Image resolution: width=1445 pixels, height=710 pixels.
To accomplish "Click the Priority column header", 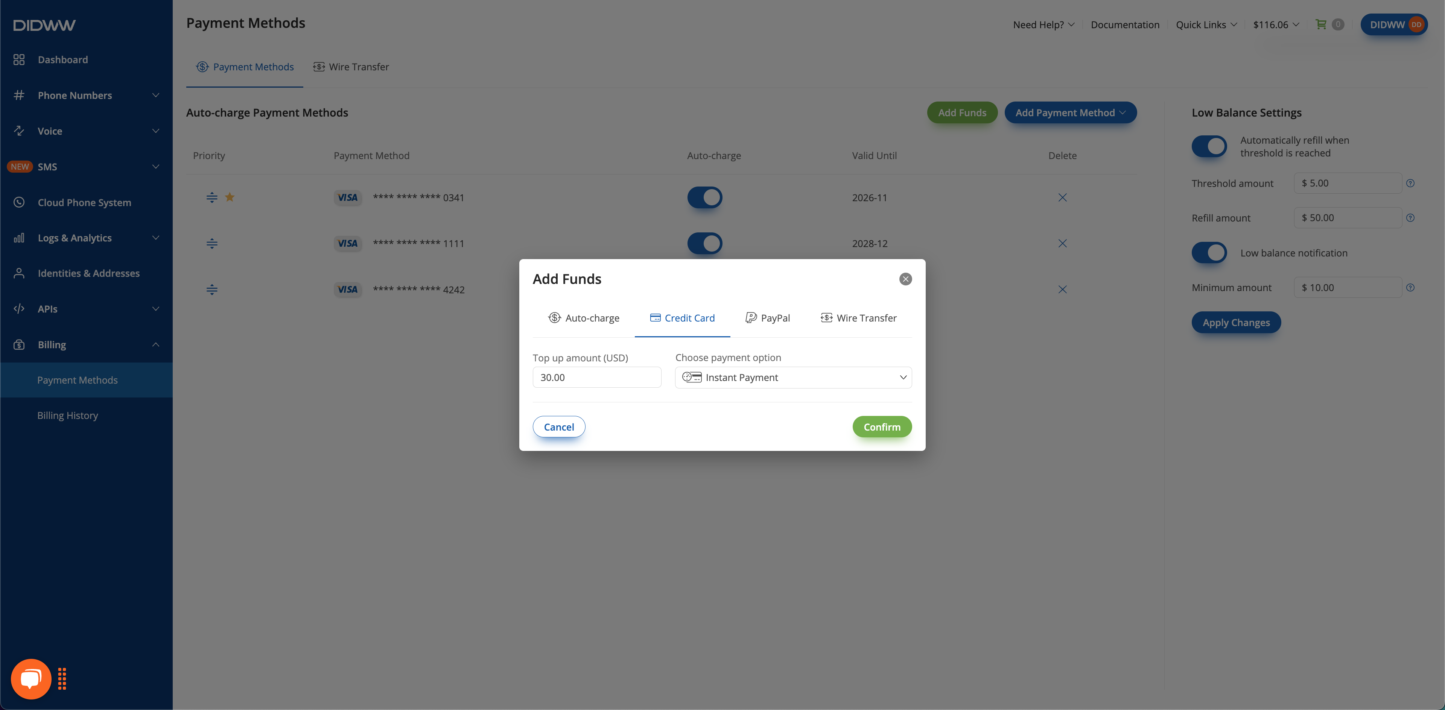I will [209, 155].
